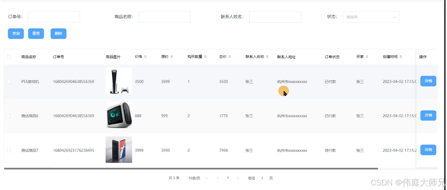Sort by 原价 column sort arrows
Image resolution: width=447 pixels, height=190 pixels.
(172, 57)
